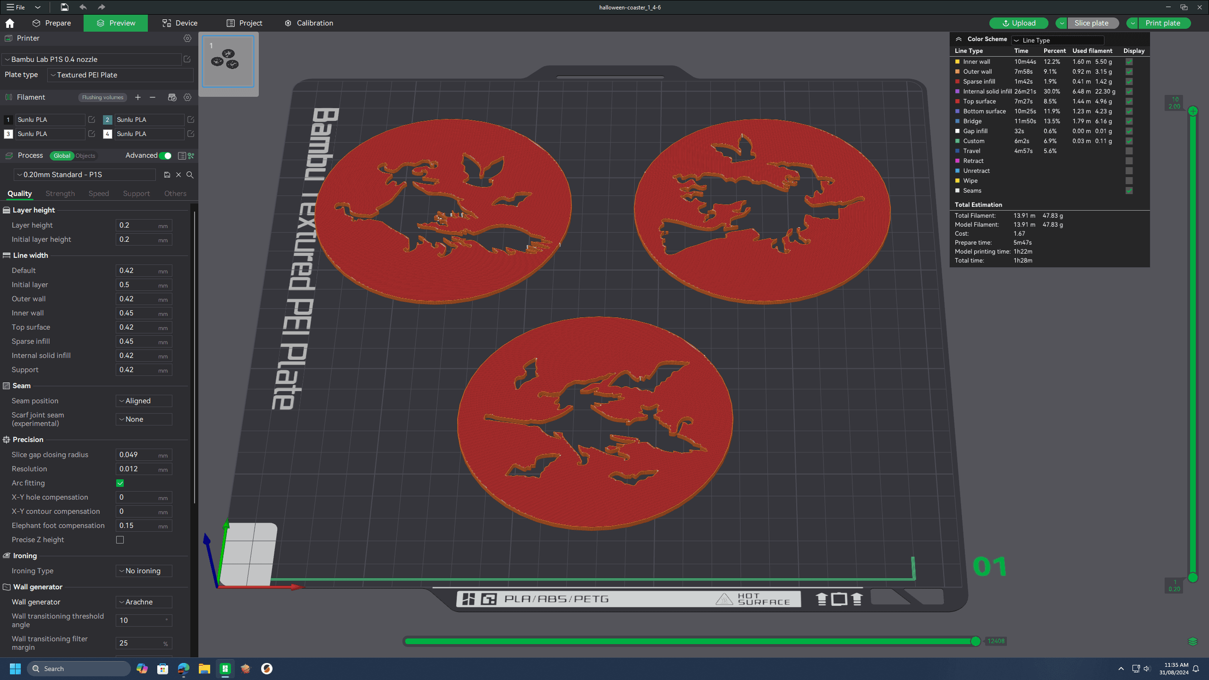Show Retract display checkbox
Screen dimensions: 1209x680
pyautogui.click(x=1129, y=161)
